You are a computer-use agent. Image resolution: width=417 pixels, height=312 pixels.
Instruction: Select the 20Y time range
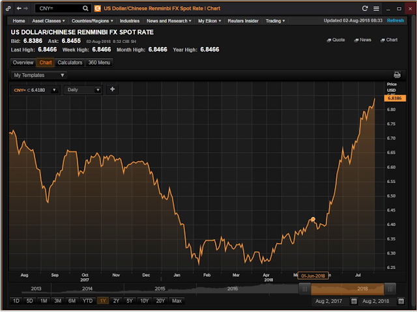[x=160, y=301]
